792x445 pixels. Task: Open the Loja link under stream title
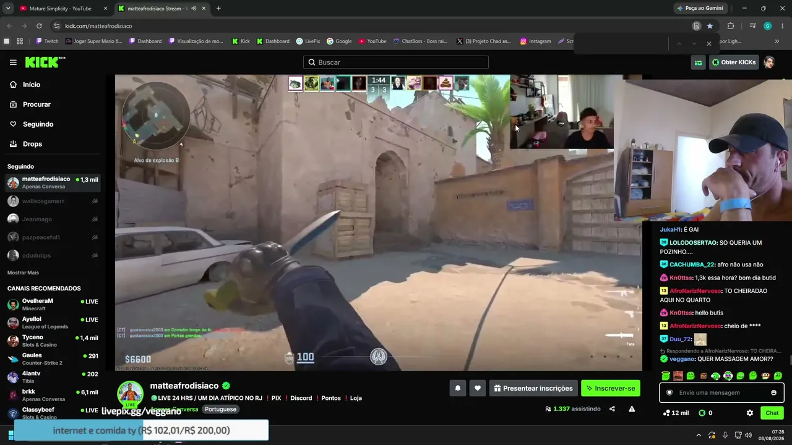click(x=356, y=398)
